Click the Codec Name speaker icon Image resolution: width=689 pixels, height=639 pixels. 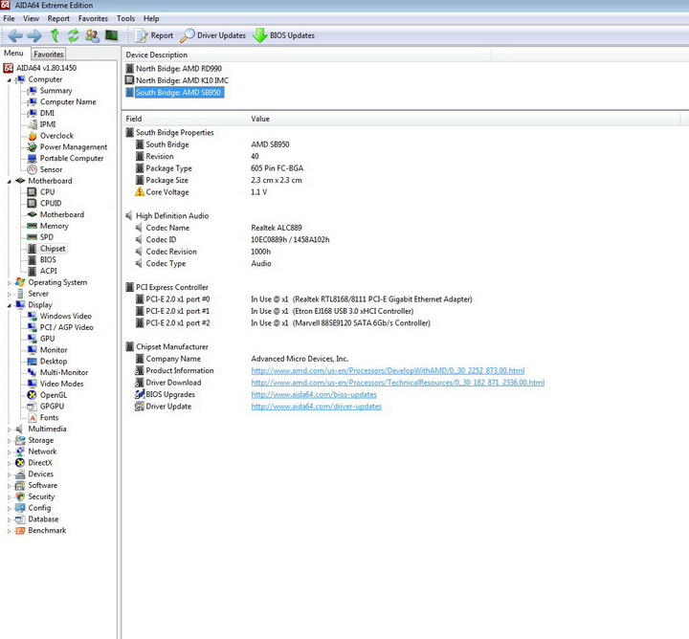(x=139, y=228)
